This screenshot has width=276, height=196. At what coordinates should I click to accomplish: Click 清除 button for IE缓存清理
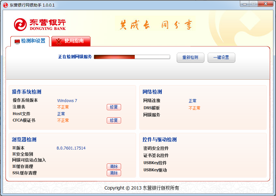[x=114, y=166]
